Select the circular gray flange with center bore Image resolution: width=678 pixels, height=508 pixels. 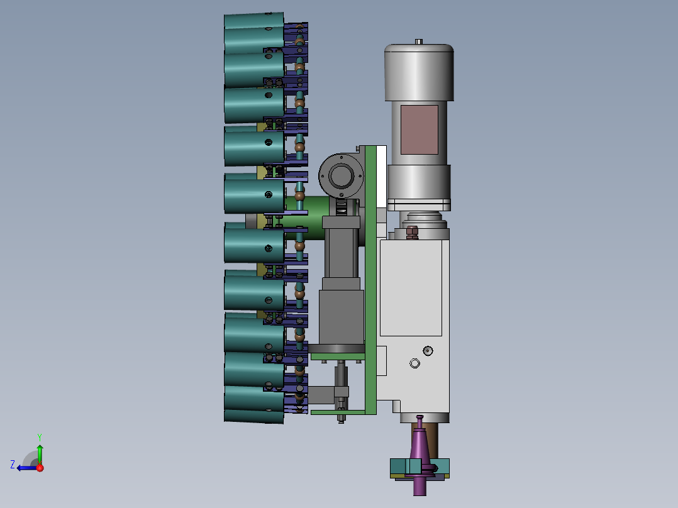pos(341,176)
